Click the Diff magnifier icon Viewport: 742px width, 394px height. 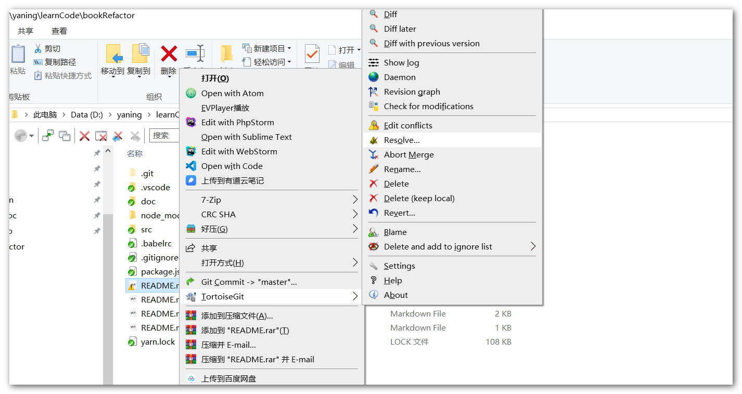374,14
